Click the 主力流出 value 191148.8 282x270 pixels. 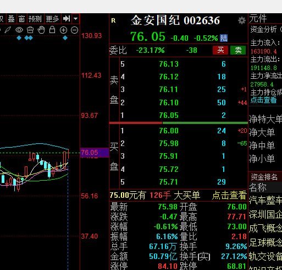click(263, 68)
